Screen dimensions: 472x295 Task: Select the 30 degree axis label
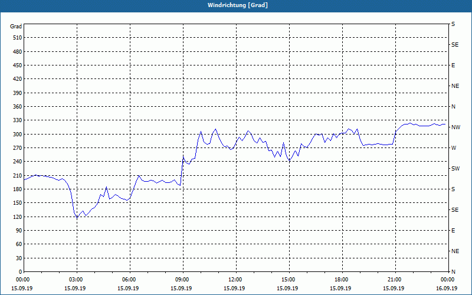coord(19,258)
